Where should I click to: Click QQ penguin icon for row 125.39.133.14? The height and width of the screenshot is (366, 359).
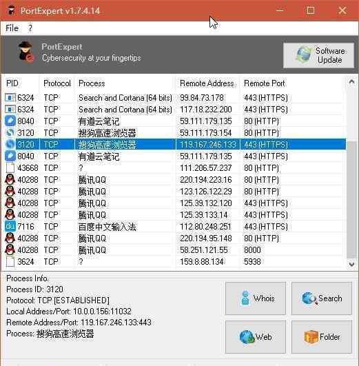pos(10,214)
